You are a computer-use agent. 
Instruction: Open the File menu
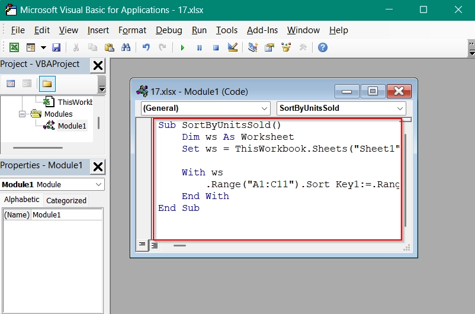coord(18,30)
